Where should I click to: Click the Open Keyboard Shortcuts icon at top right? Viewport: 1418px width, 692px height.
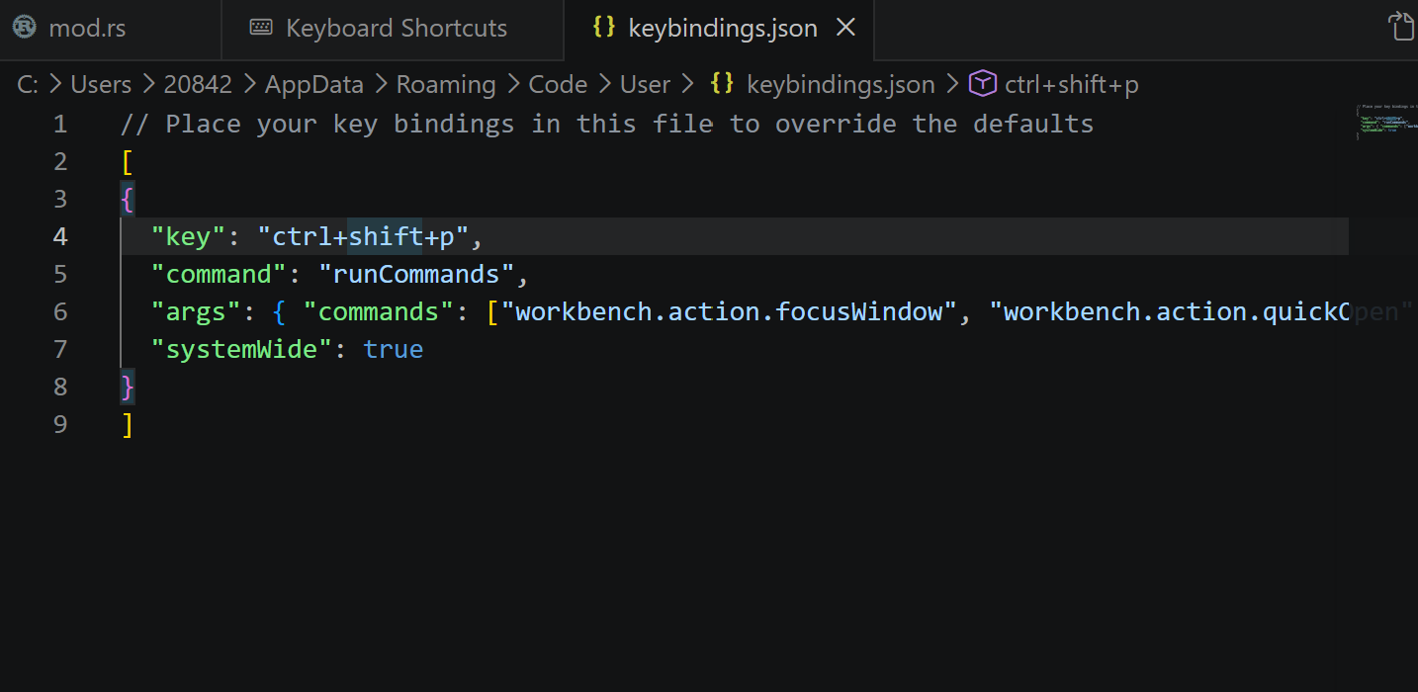coord(1402,27)
